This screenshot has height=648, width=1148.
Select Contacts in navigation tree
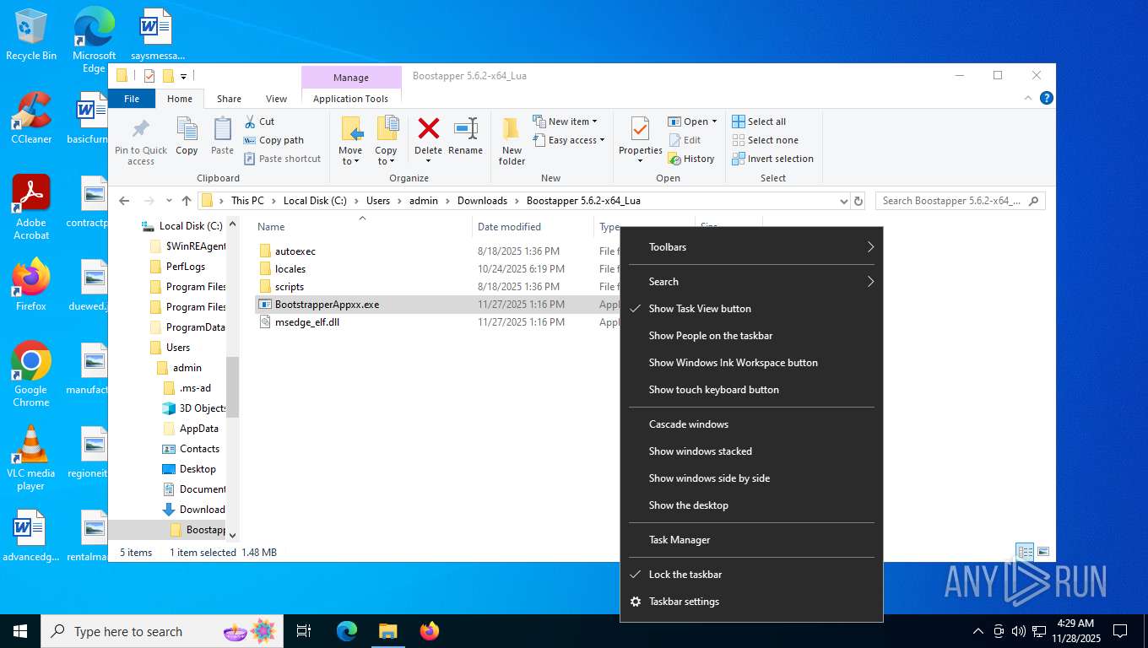coord(198,449)
